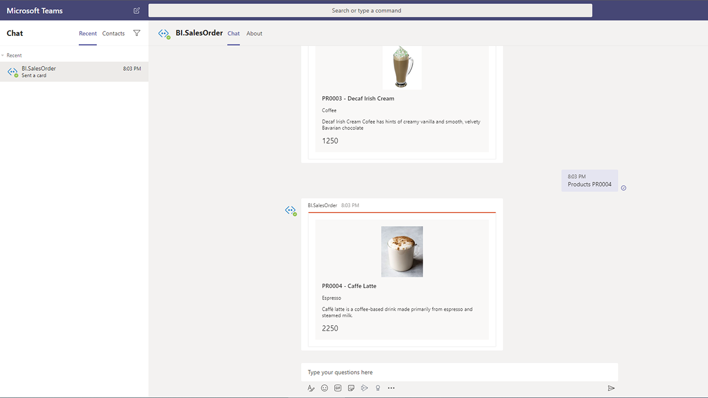Click the Chat heading in the sidebar
The height and width of the screenshot is (398, 708).
pos(15,33)
